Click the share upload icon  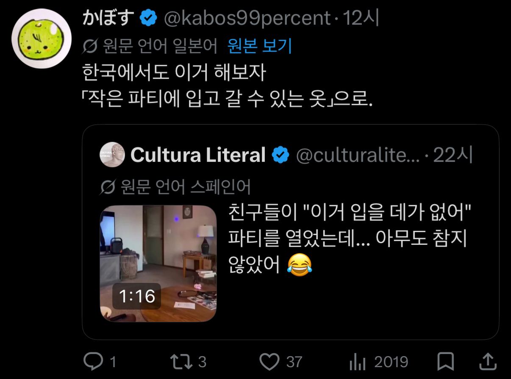click(488, 361)
